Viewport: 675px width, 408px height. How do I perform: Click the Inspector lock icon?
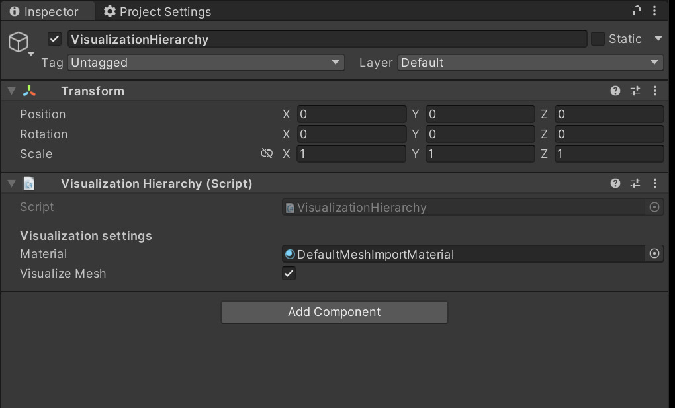[x=637, y=11]
